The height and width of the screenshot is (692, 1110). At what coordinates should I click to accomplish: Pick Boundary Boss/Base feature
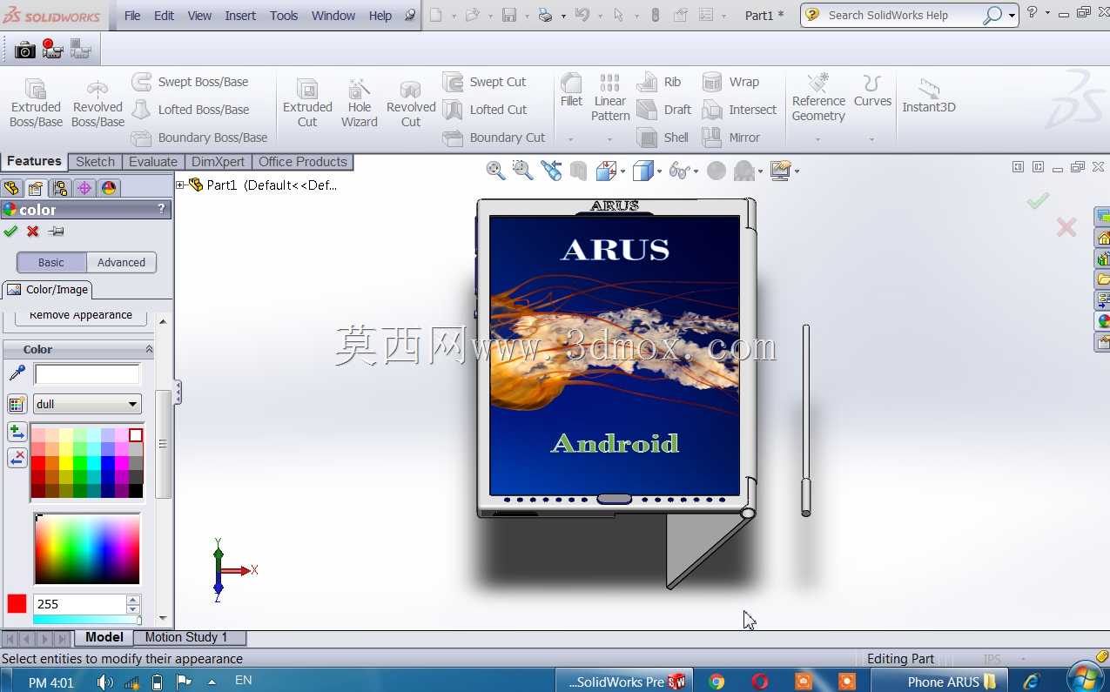click(199, 138)
